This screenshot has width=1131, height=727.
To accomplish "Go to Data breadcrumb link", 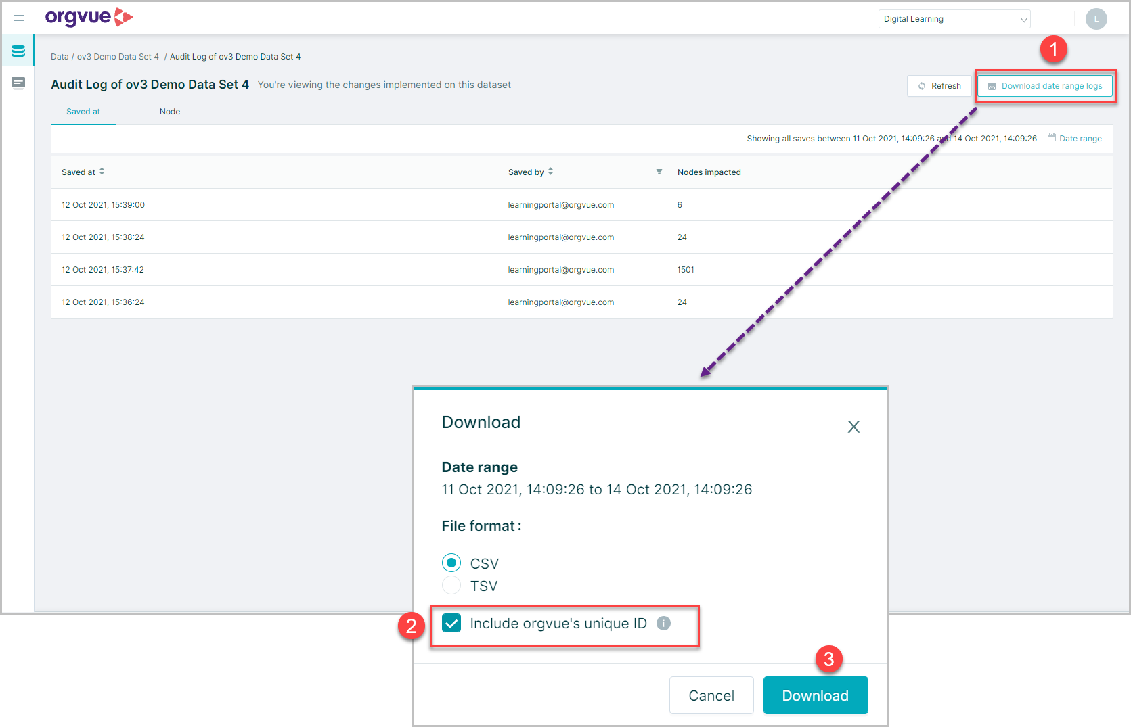I will [60, 57].
